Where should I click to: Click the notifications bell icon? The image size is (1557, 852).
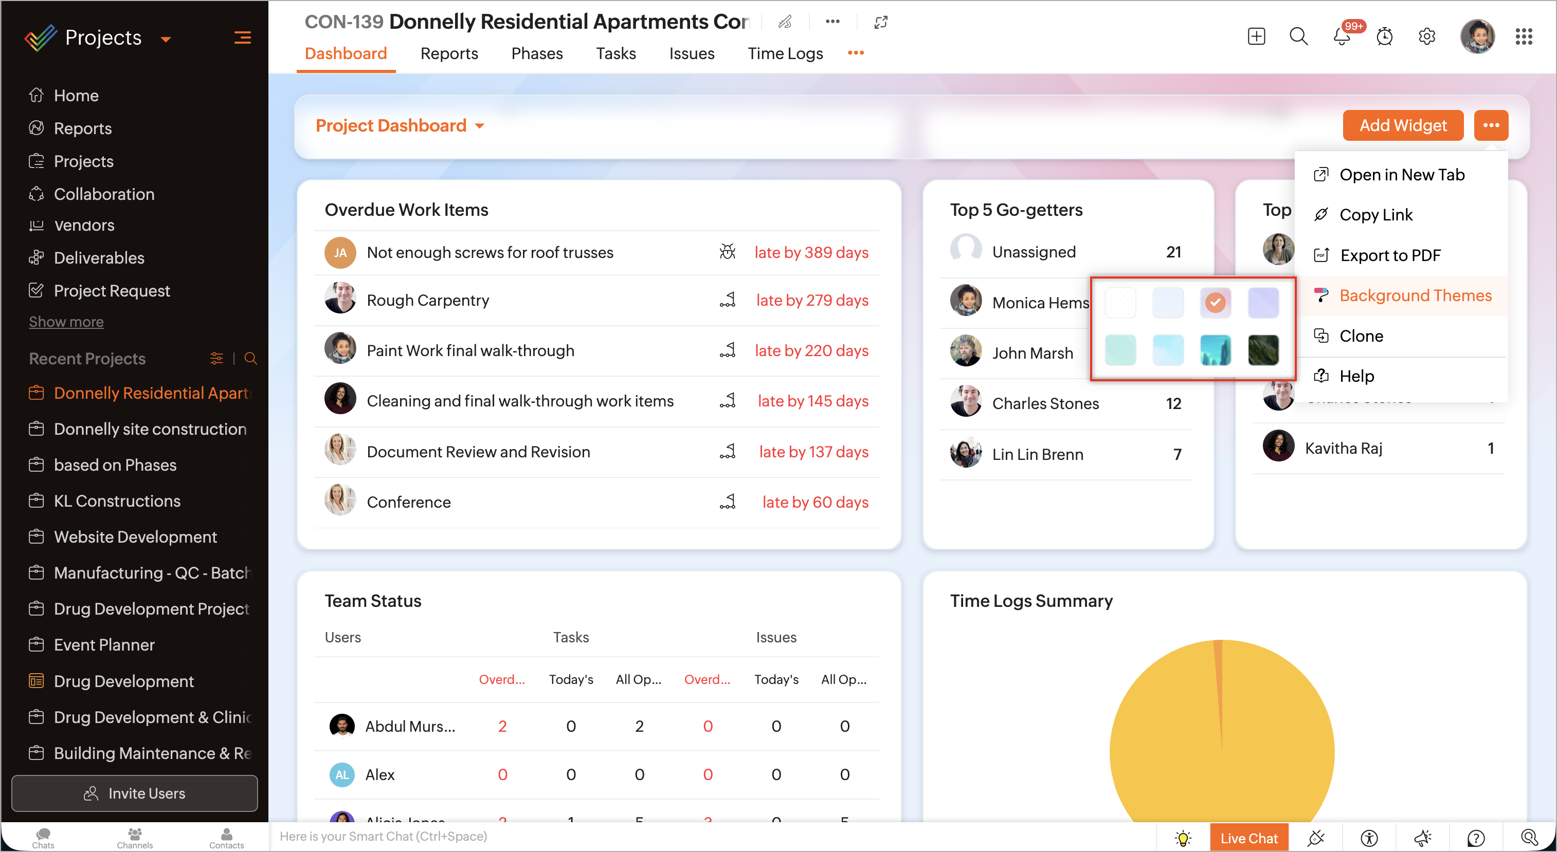[1341, 38]
